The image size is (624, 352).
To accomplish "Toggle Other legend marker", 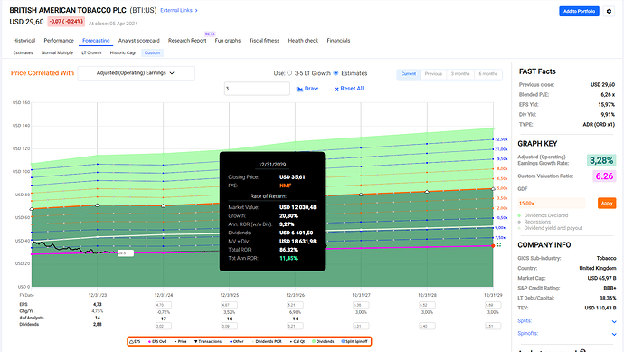I will click(231, 342).
